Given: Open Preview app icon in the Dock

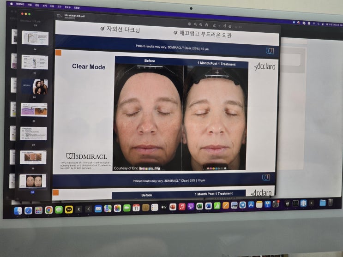Looking at the screenshot, I should tap(234, 205).
